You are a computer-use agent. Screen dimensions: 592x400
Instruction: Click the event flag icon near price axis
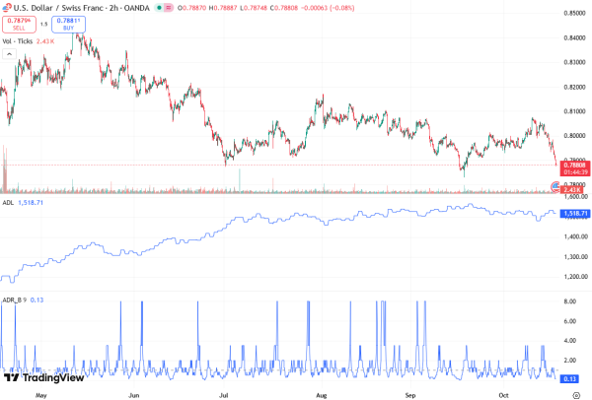(x=555, y=186)
